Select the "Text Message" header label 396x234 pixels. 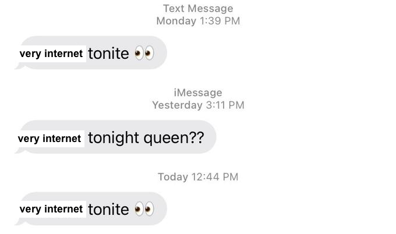198,8
